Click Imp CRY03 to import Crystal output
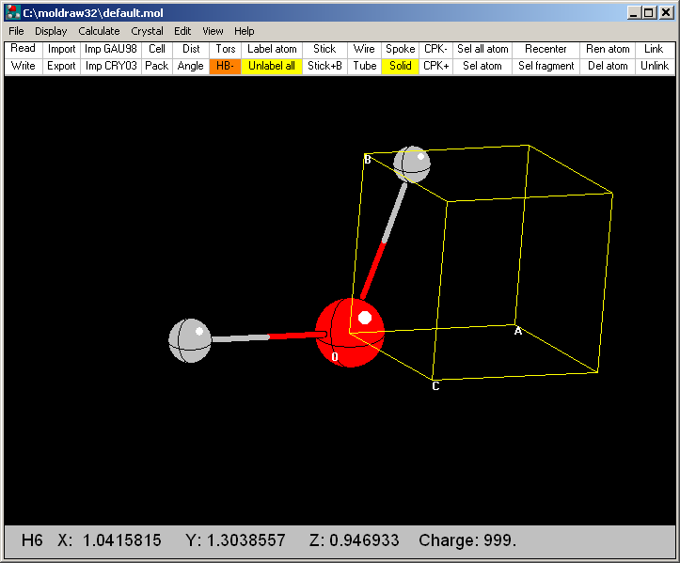Image resolution: width=680 pixels, height=563 pixels. tap(111, 66)
